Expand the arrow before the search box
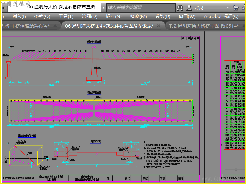The width and height of the screenshot is (246, 184). click(x=103, y=7)
